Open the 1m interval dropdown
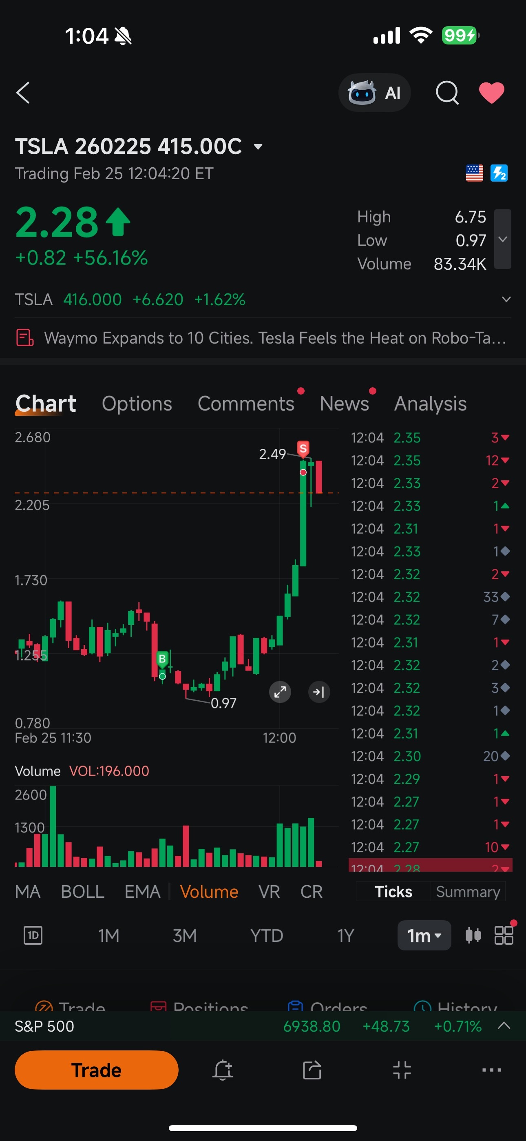Image resolution: width=526 pixels, height=1141 pixels. [x=424, y=935]
